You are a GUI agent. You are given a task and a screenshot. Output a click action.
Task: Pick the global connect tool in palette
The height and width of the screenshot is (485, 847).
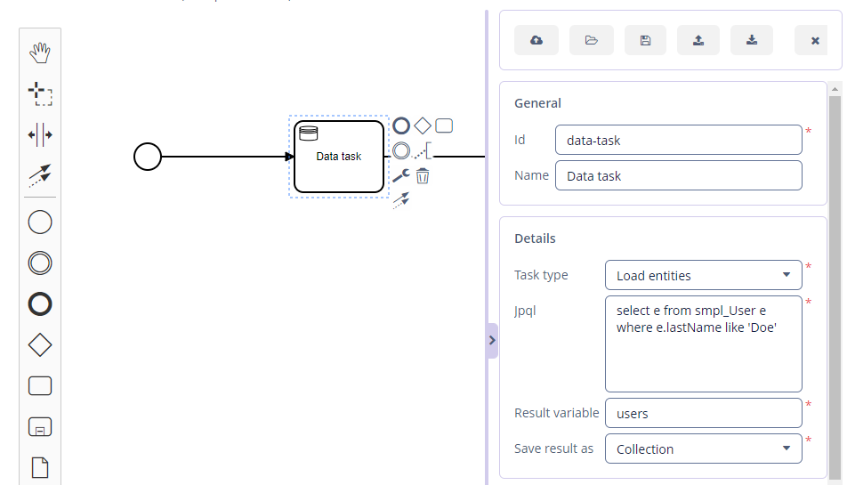tap(40, 176)
